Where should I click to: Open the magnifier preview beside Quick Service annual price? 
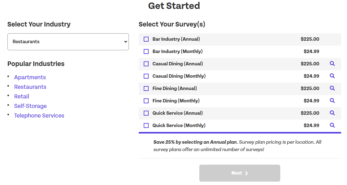pyautogui.click(x=332, y=113)
